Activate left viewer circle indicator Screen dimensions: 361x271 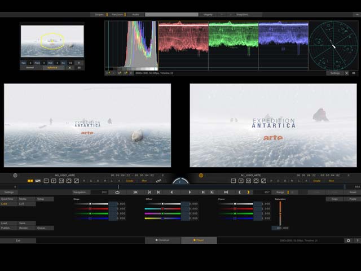point(15,176)
